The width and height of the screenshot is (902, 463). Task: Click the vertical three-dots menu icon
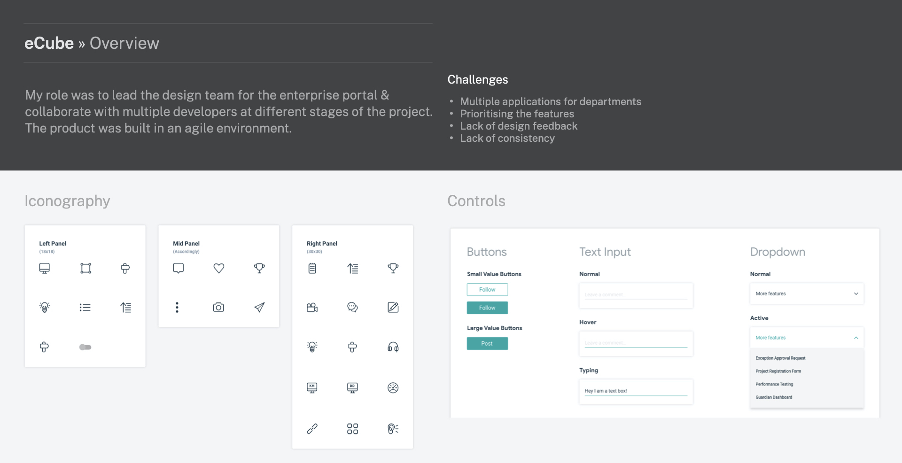[177, 308]
